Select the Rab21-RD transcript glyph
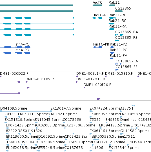The width and height of the screenshot is (151, 152). (x=112, y=18)
